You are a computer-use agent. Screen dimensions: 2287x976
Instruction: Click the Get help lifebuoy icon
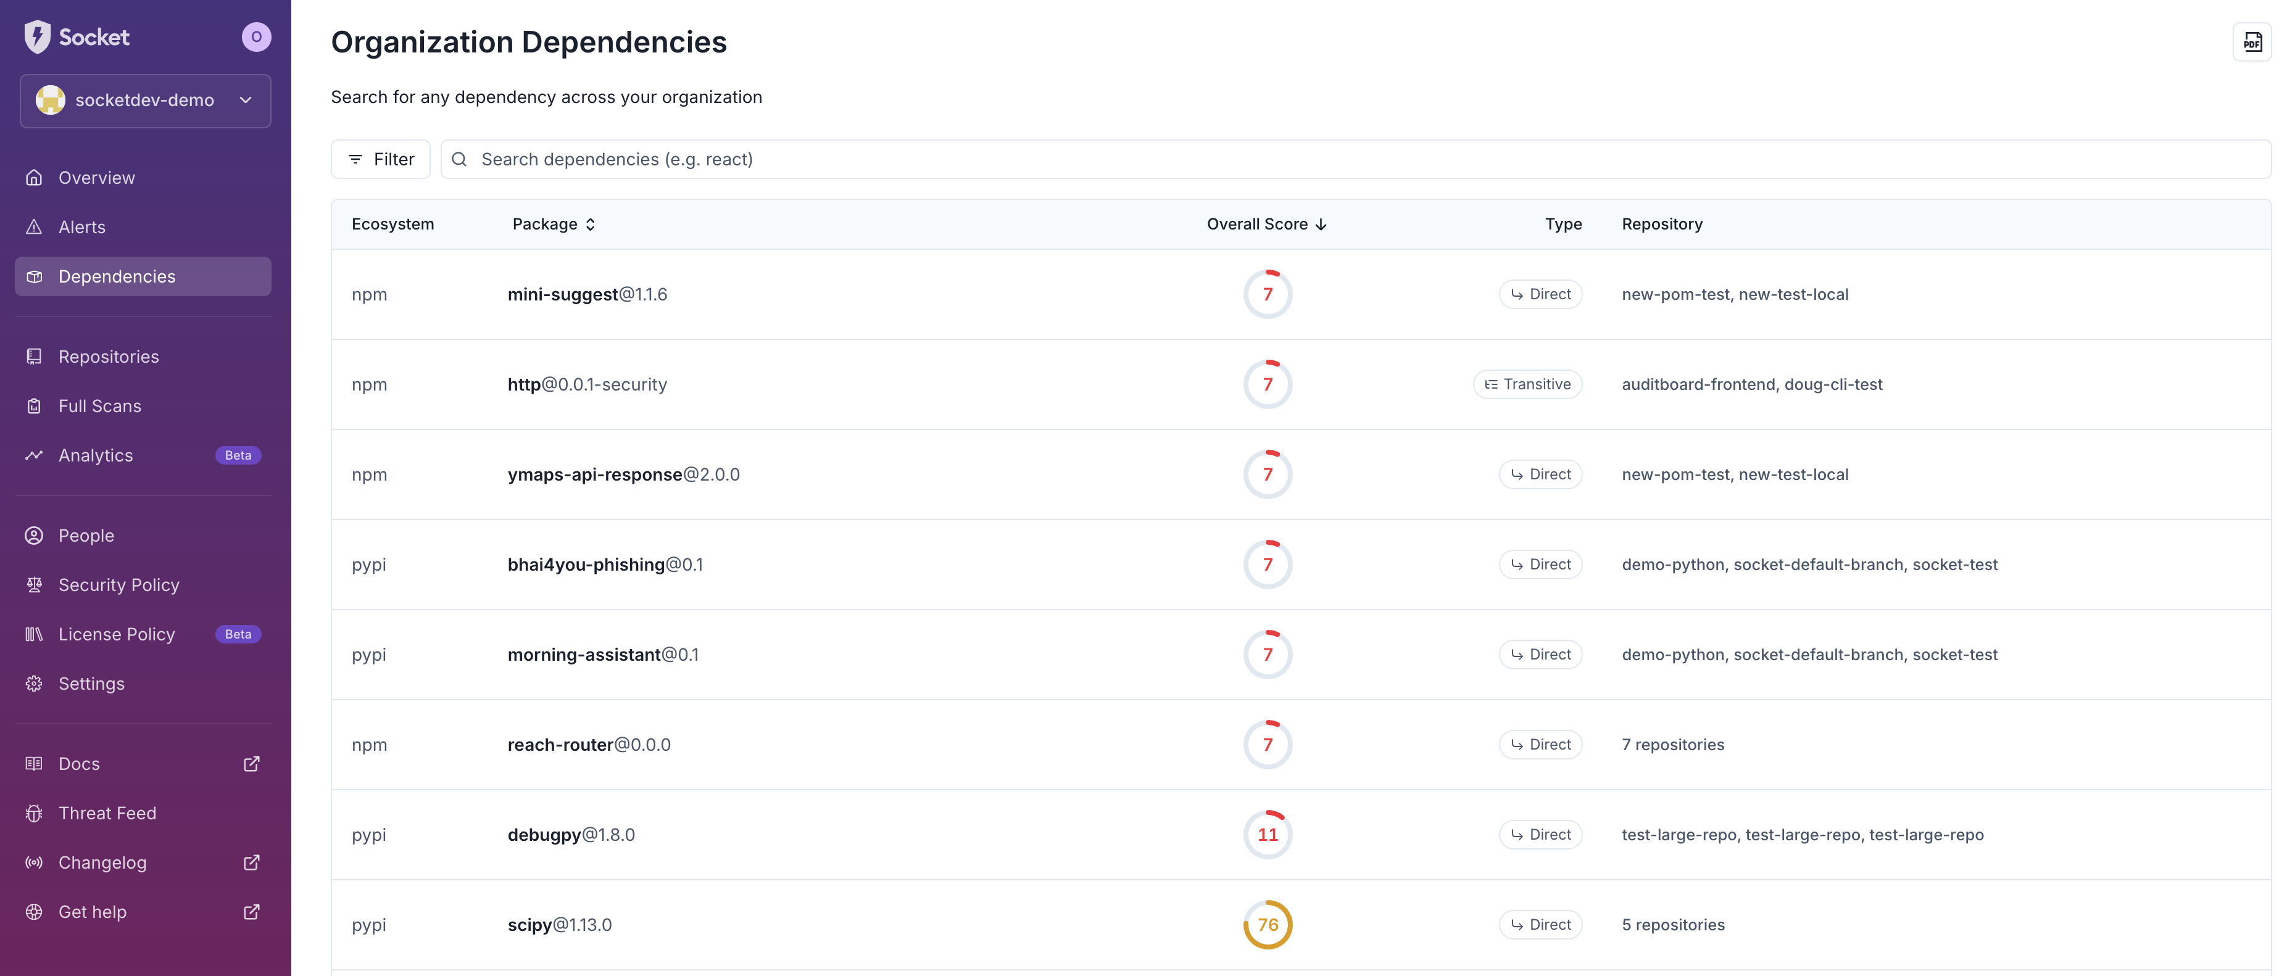coord(34,911)
